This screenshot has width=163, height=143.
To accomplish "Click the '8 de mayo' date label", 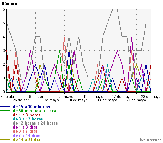I will coord(79,100).
